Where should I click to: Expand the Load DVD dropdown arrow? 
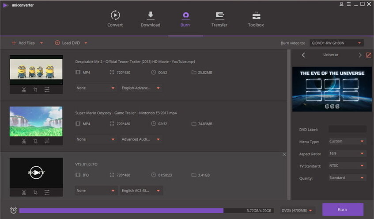point(86,43)
